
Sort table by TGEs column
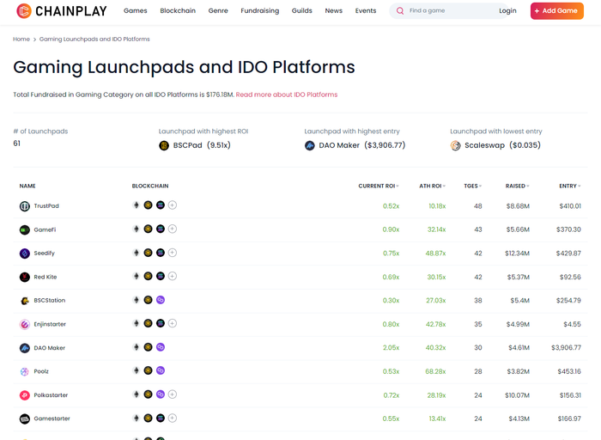pyautogui.click(x=472, y=186)
